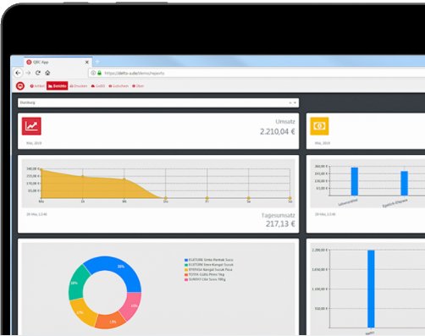
Task: Click the red app logo in navigation
Action: tap(20, 85)
